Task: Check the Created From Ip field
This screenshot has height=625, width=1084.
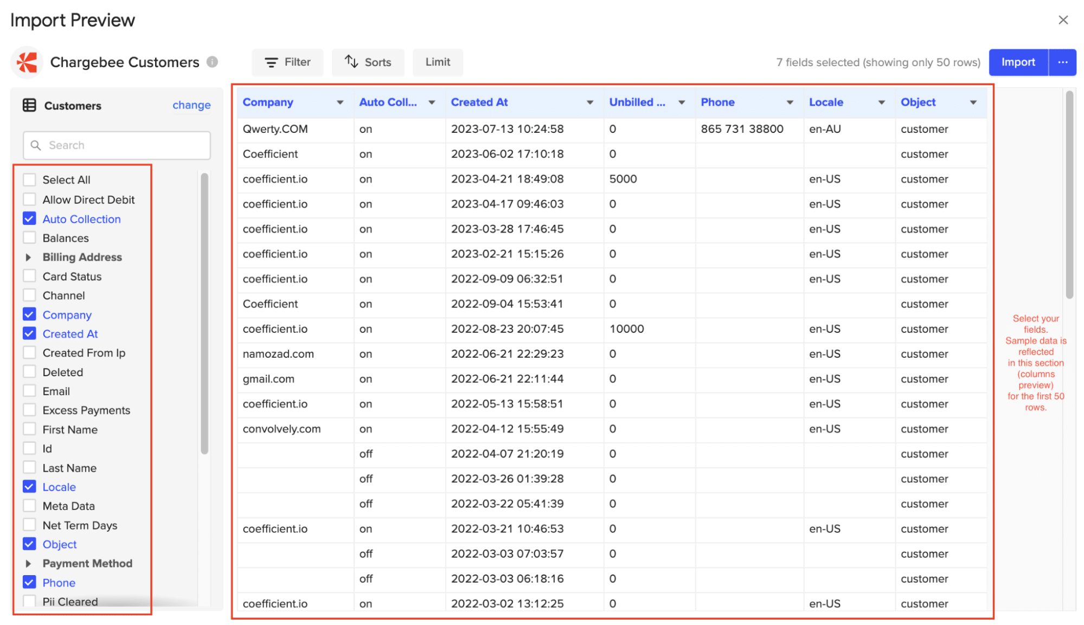Action: (x=29, y=353)
